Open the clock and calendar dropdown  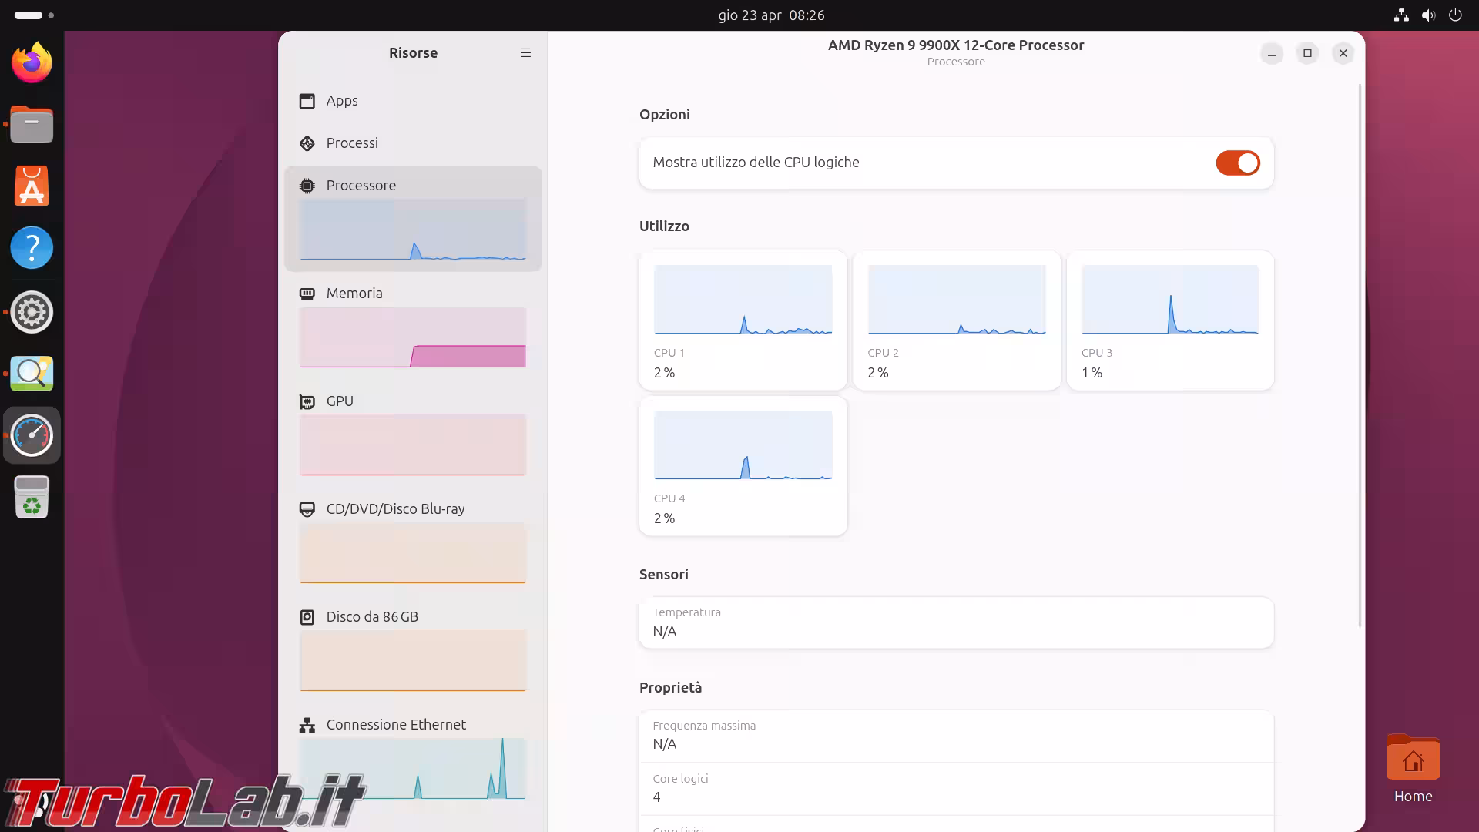coord(770,15)
